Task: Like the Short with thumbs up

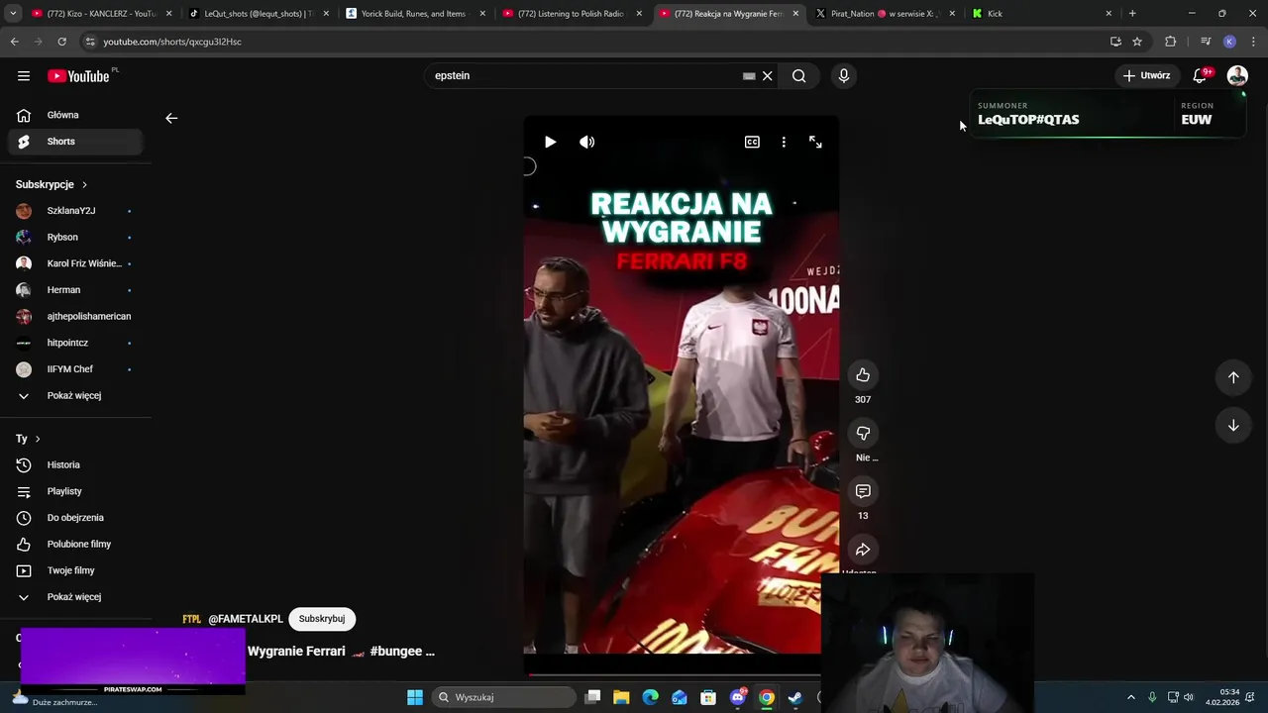Action: coord(863,375)
